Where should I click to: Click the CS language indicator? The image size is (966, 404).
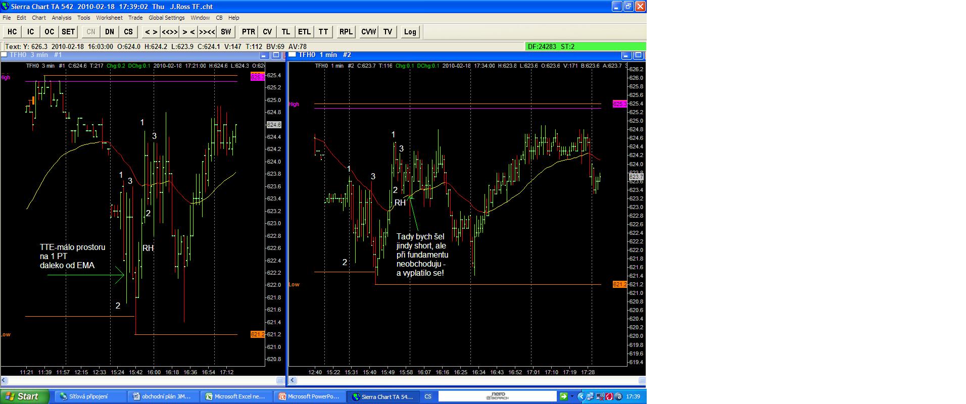click(x=428, y=396)
